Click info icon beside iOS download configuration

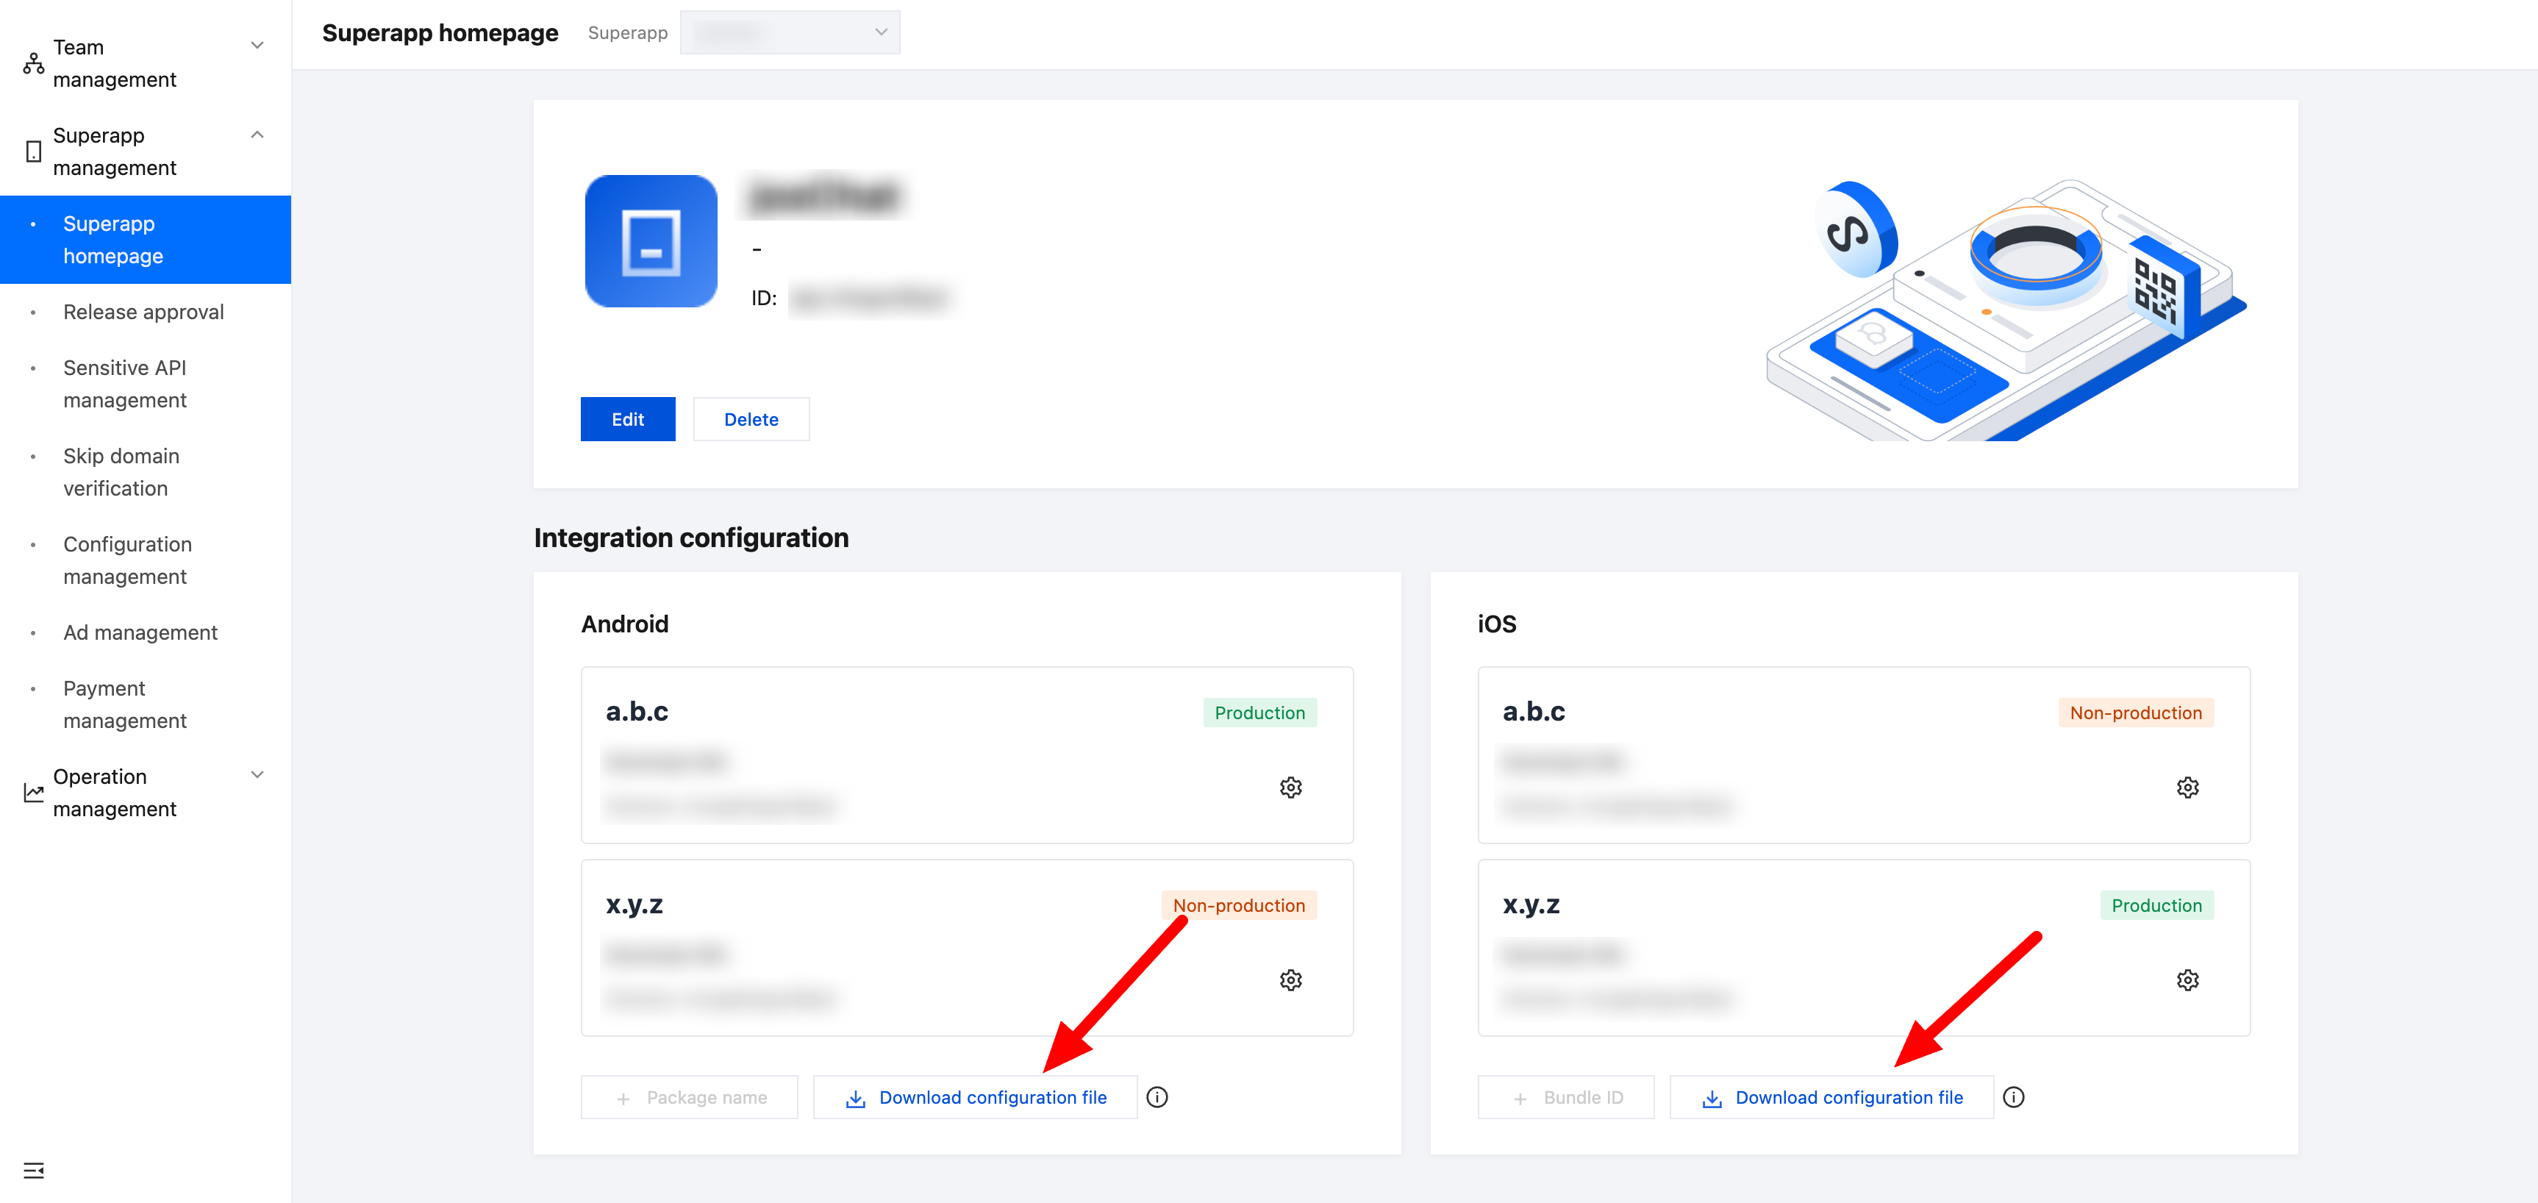pos(2013,1096)
